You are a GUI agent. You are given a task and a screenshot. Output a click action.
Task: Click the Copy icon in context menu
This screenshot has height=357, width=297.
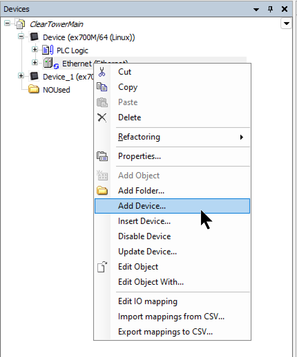click(x=102, y=87)
